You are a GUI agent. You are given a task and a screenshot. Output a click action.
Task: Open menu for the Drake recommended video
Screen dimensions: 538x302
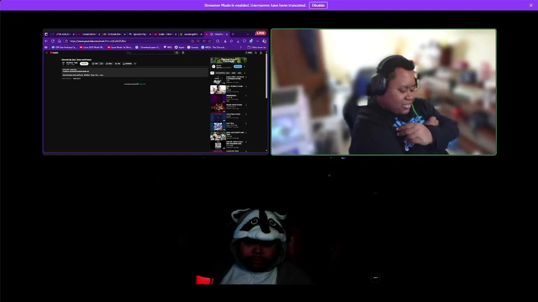click(246, 86)
